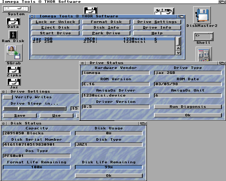The height and width of the screenshot is (181, 226).
Task: Click the AmigaOs Driver field 1230scsi.device
Action: tap(116, 95)
